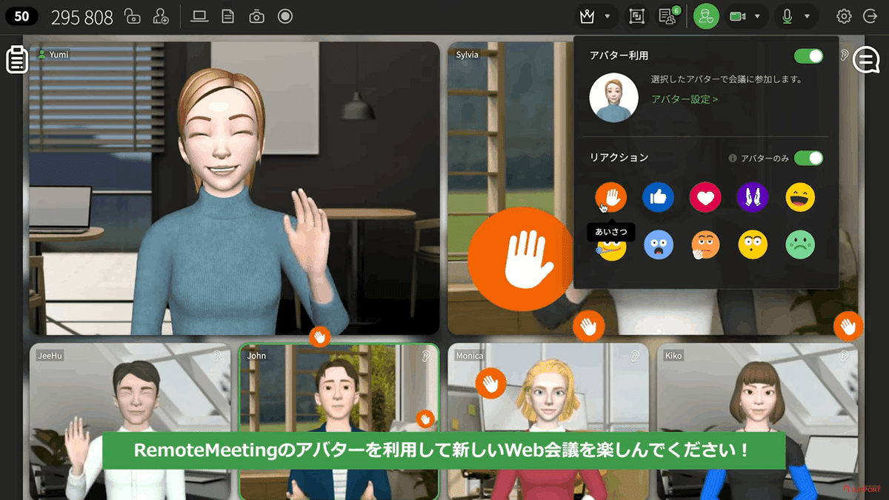The height and width of the screenshot is (500, 889).
Task: Send the waving hand greeting reaction
Action: pyautogui.click(x=611, y=197)
